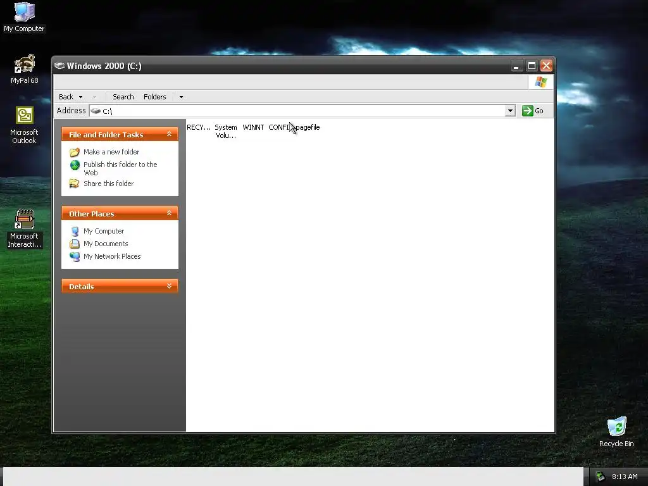Minimize the Windows 2000 (C:) window
This screenshot has width=648, height=486.
tap(516, 66)
